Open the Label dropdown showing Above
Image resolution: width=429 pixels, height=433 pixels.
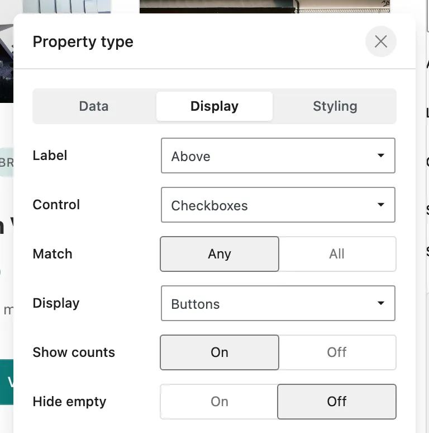click(278, 156)
